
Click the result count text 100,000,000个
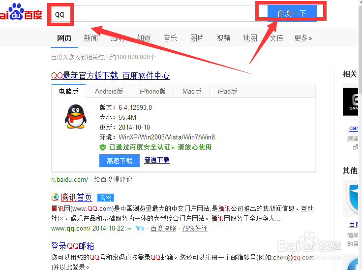click(x=136, y=57)
